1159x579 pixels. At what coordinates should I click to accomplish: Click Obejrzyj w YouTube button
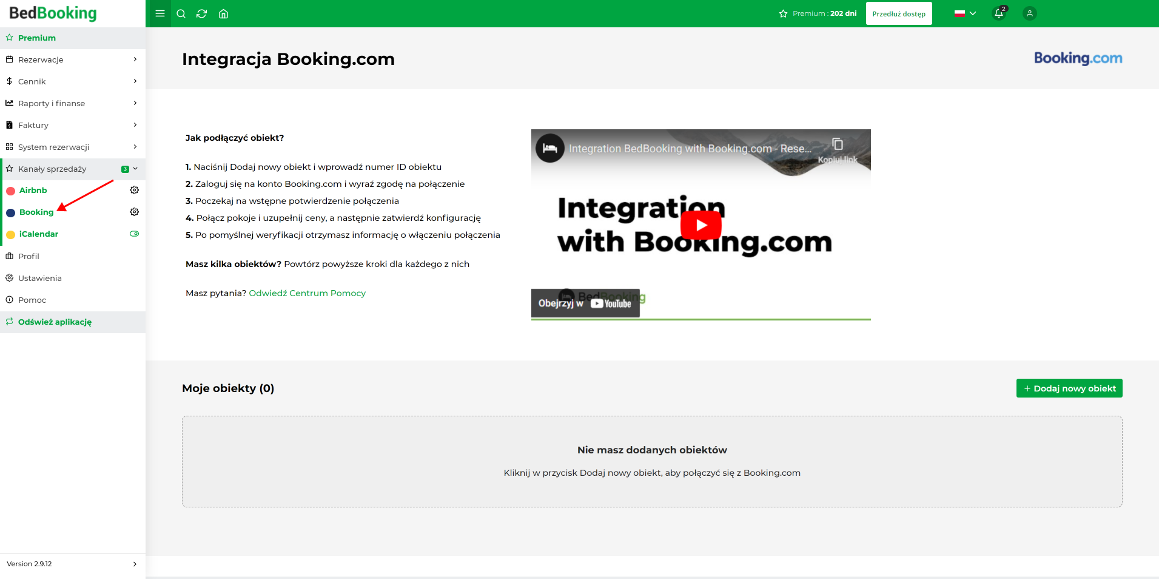tap(585, 303)
